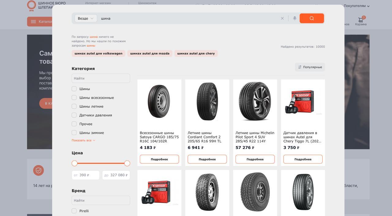Viewport: 392px width, 216px height.
Task: Submit search with the orange magnifier button
Action: (312, 18)
